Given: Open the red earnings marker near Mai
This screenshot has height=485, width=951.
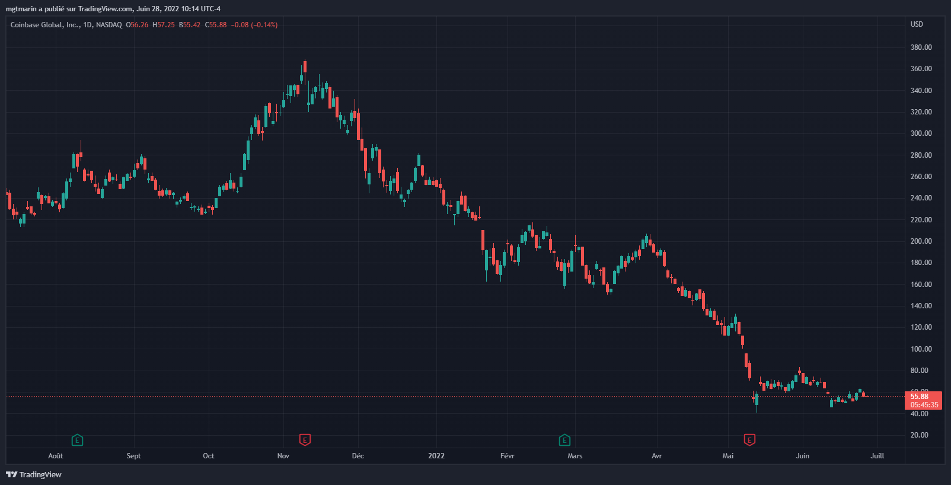Looking at the screenshot, I should tap(749, 440).
